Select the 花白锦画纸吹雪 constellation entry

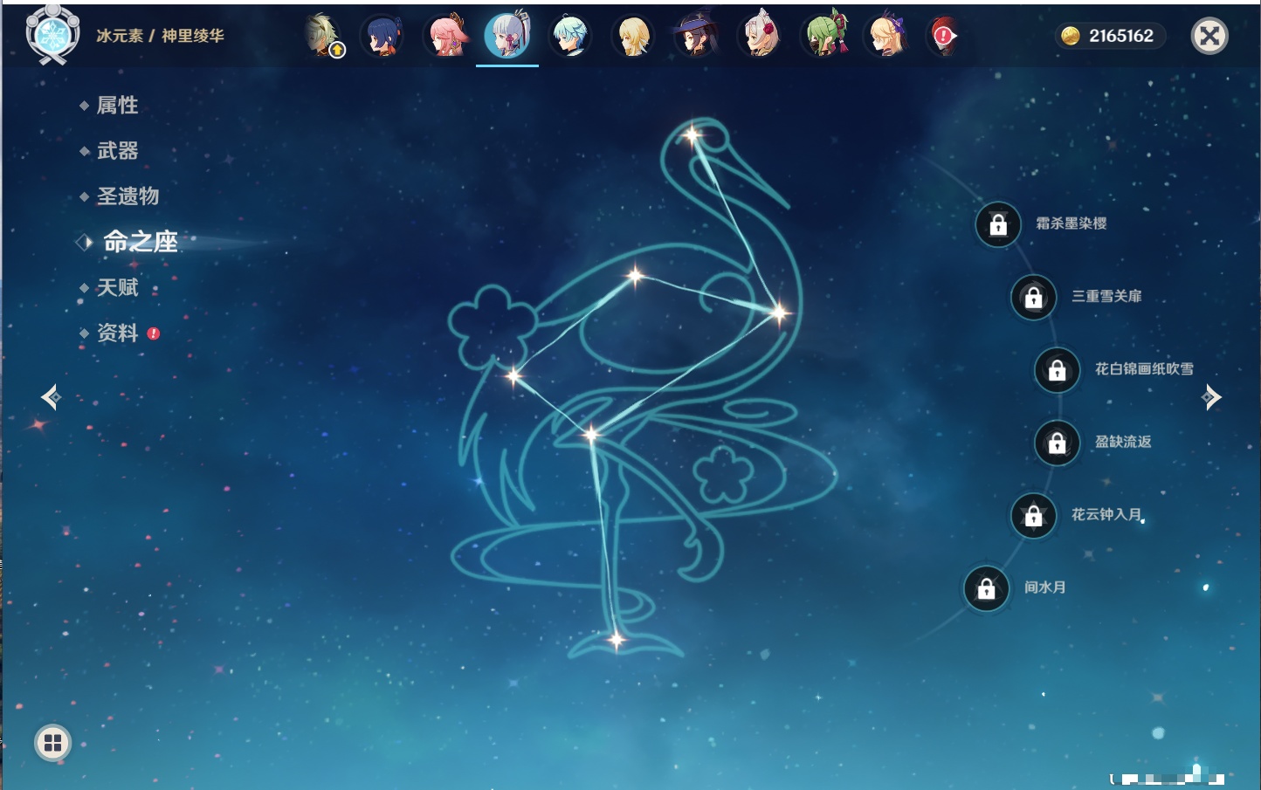1143,369
